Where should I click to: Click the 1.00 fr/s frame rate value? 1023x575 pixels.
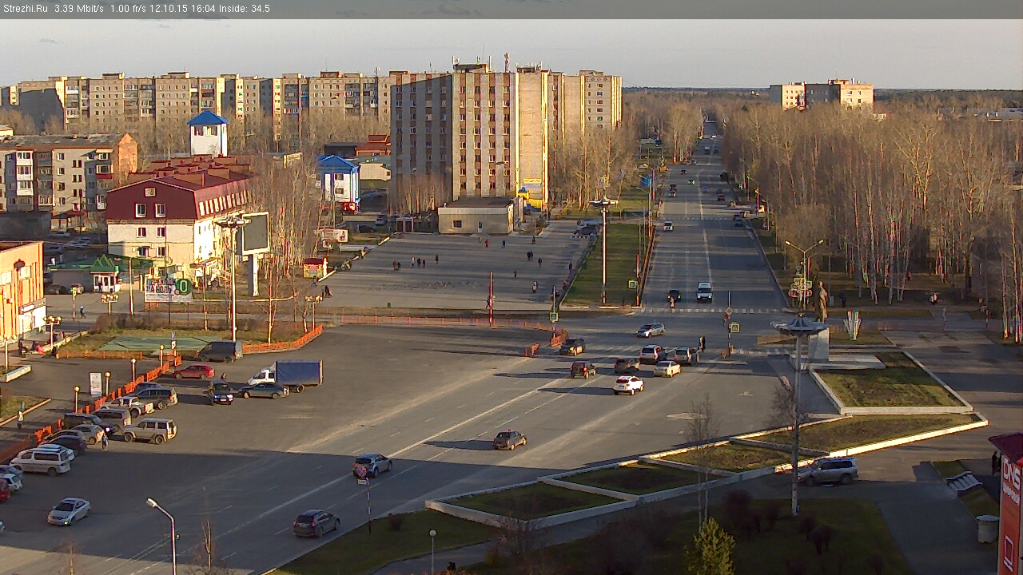click(129, 9)
